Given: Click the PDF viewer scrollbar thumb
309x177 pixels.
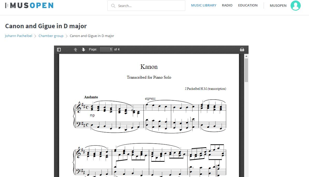Looking at the screenshot, I should [246, 70].
